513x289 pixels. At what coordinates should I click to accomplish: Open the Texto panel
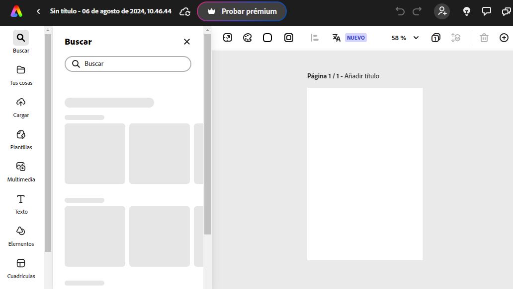21,204
